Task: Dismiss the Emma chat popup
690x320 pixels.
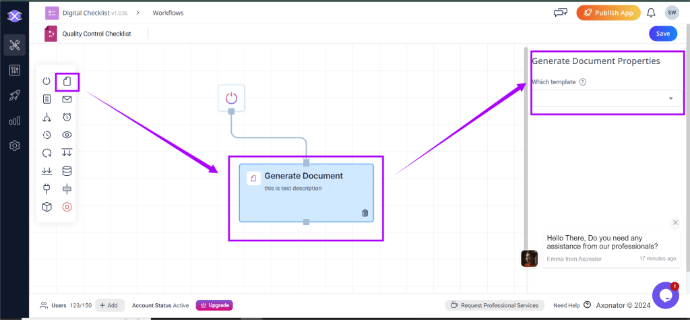Action: point(676,223)
